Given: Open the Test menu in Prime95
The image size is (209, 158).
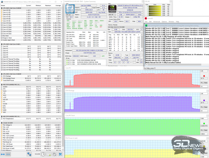Looking at the screenshot, I should pos(146,22).
